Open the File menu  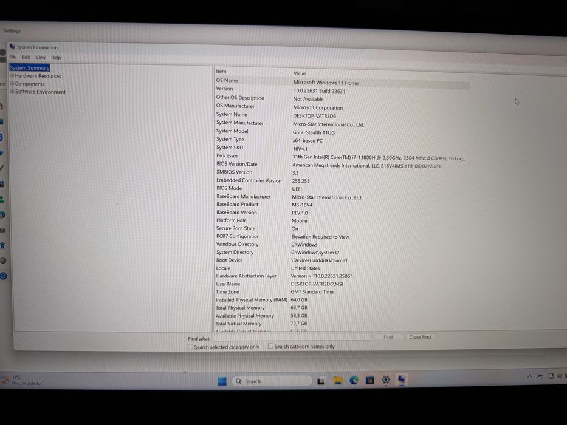tap(13, 57)
